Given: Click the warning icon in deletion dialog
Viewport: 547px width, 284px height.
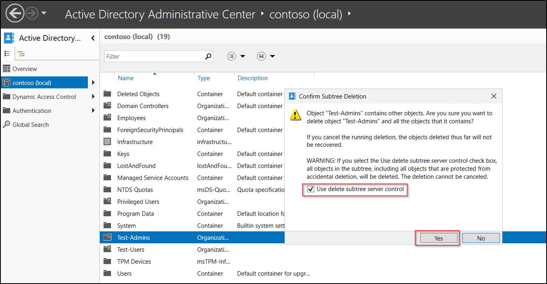Looking at the screenshot, I should pyautogui.click(x=295, y=116).
